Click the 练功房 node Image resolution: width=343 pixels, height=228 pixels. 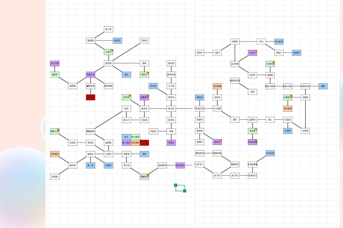coord(55,177)
